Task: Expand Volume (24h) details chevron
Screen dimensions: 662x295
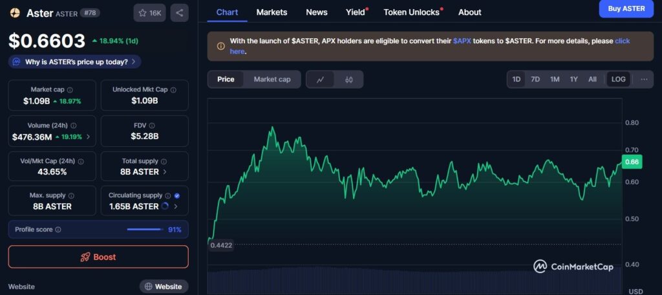Action: [88, 137]
